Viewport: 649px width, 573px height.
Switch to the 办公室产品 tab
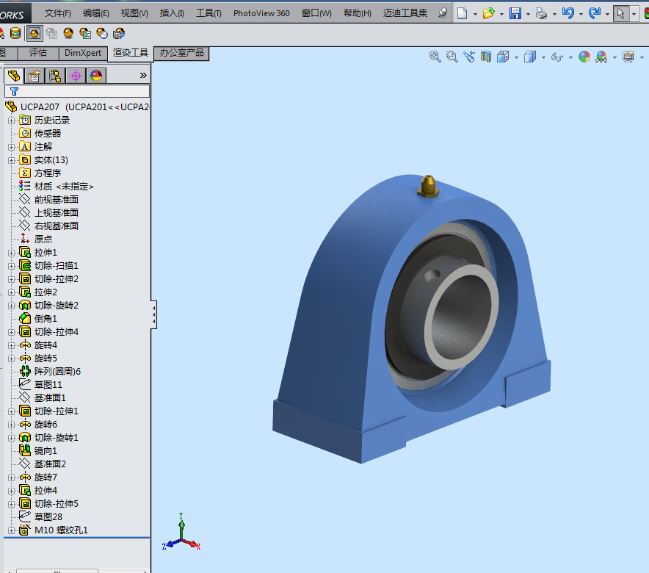pyautogui.click(x=181, y=53)
